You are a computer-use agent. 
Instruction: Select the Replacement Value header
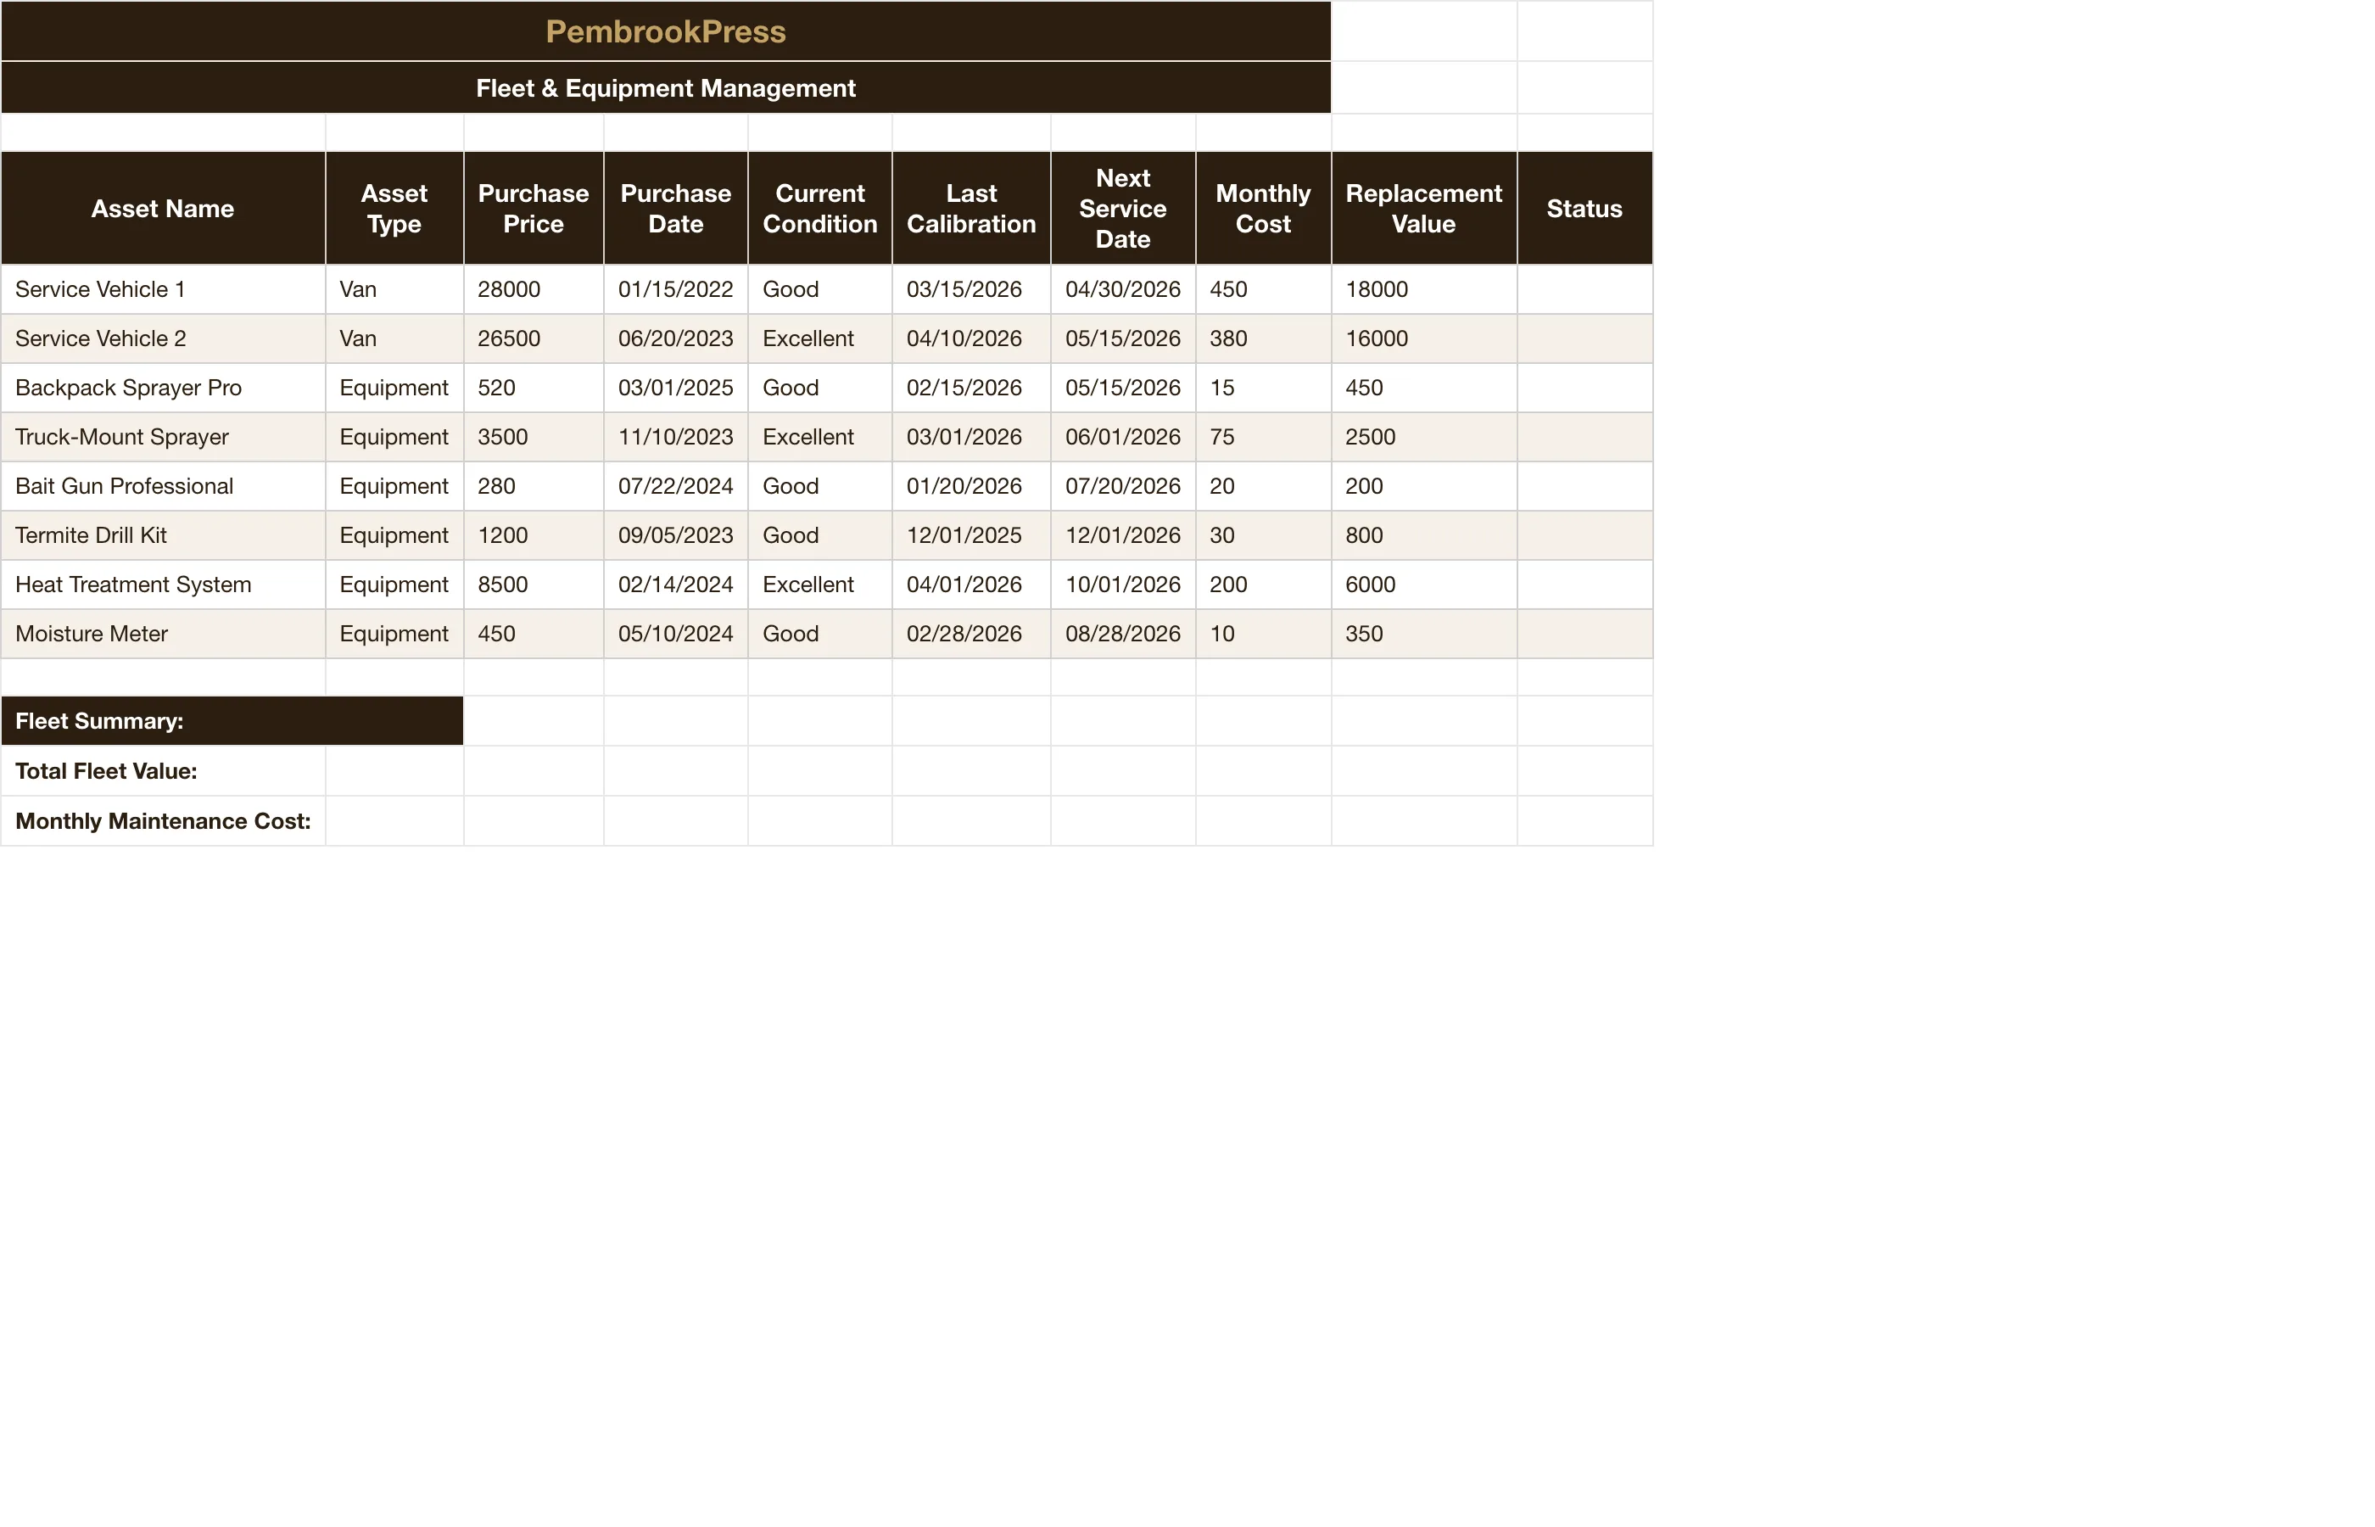pyautogui.click(x=1424, y=208)
